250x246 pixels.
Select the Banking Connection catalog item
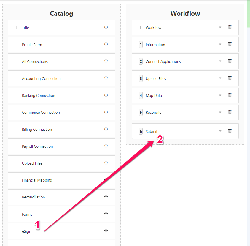[x=39, y=96]
